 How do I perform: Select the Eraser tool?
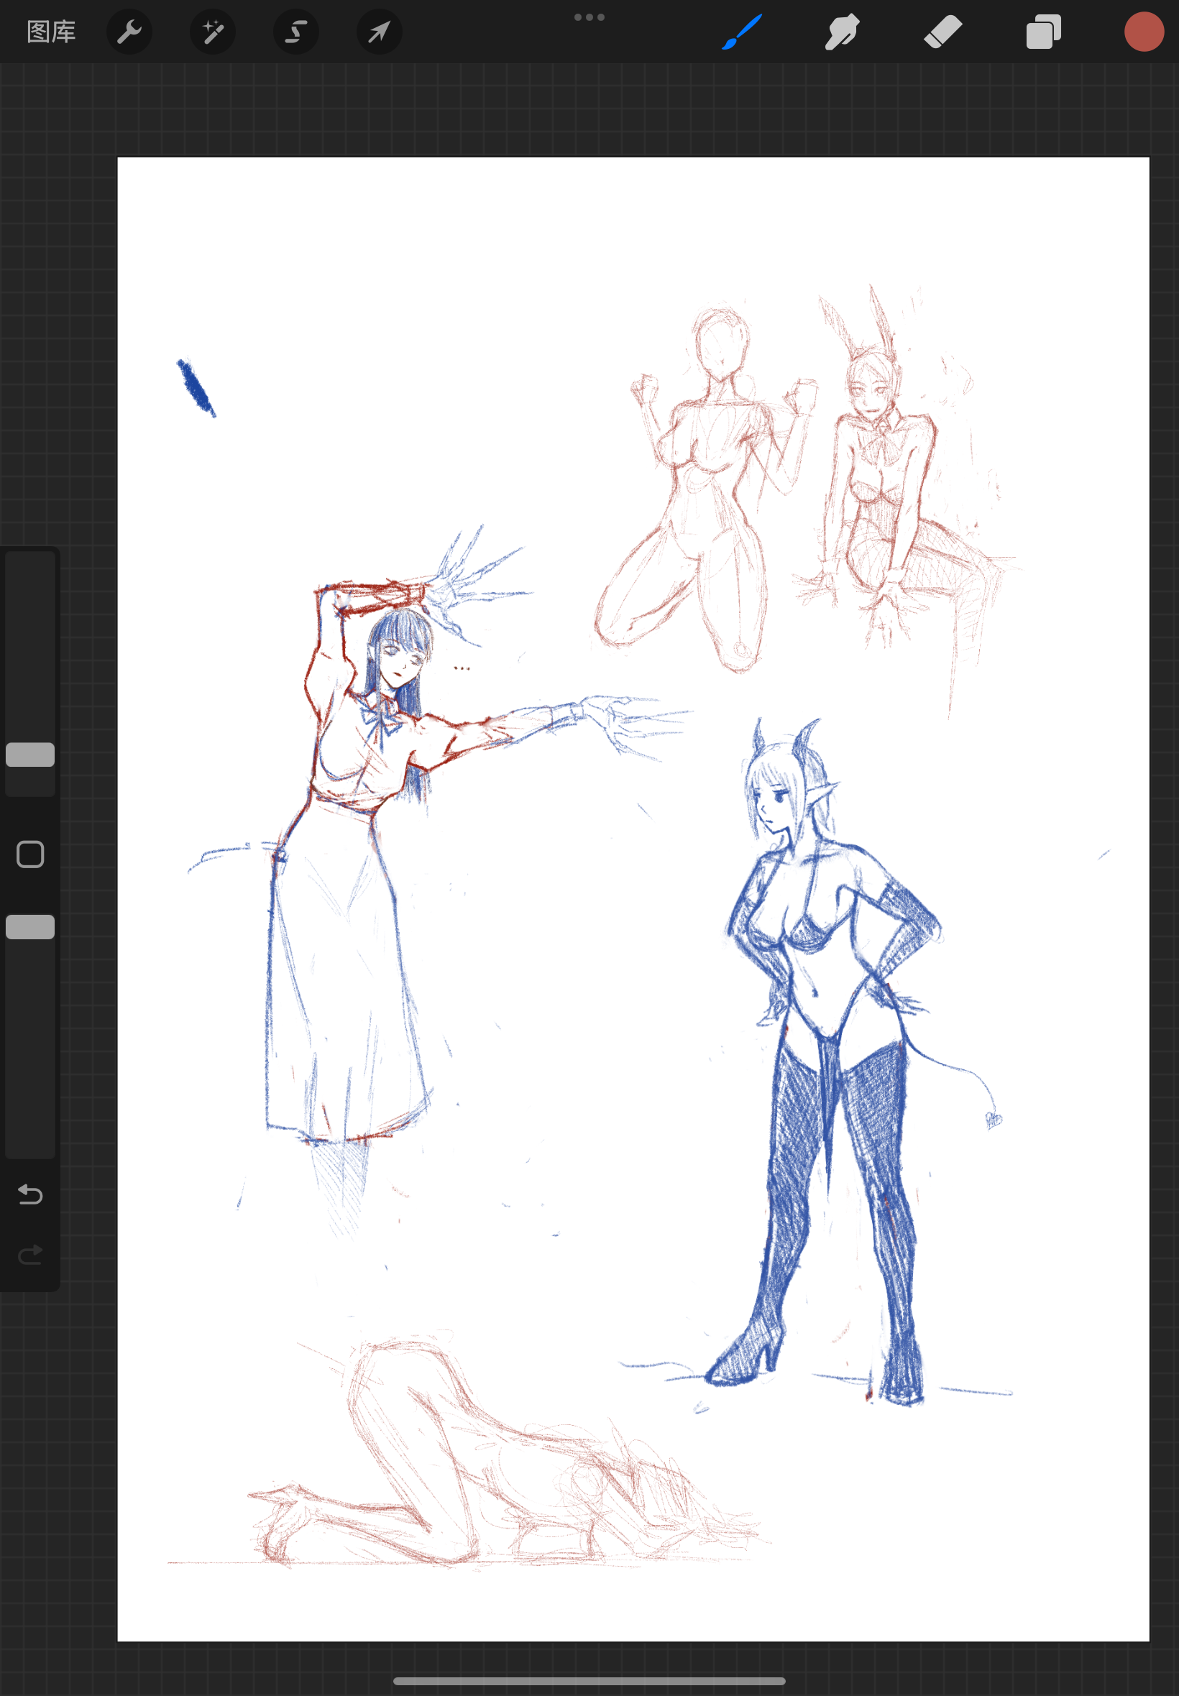(x=942, y=32)
